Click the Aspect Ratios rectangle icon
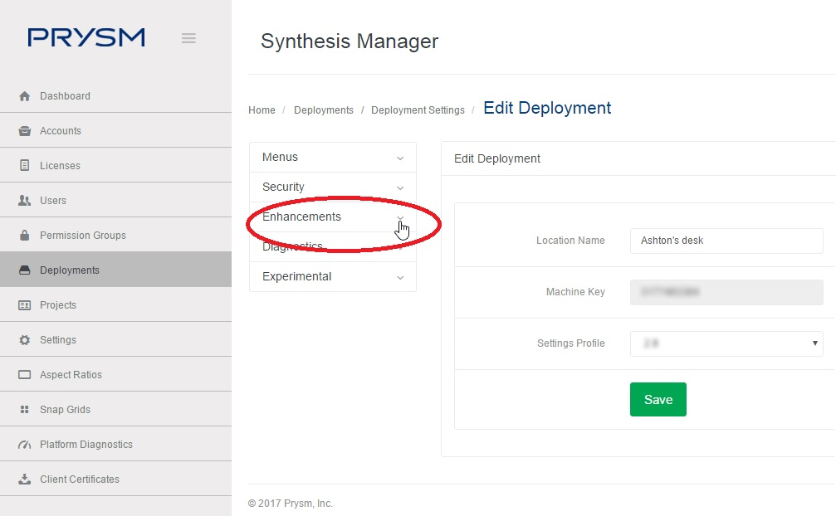 tap(25, 374)
